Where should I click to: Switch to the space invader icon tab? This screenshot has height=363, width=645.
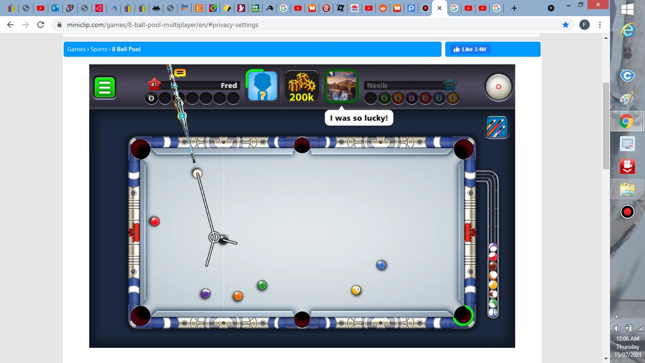point(156,8)
